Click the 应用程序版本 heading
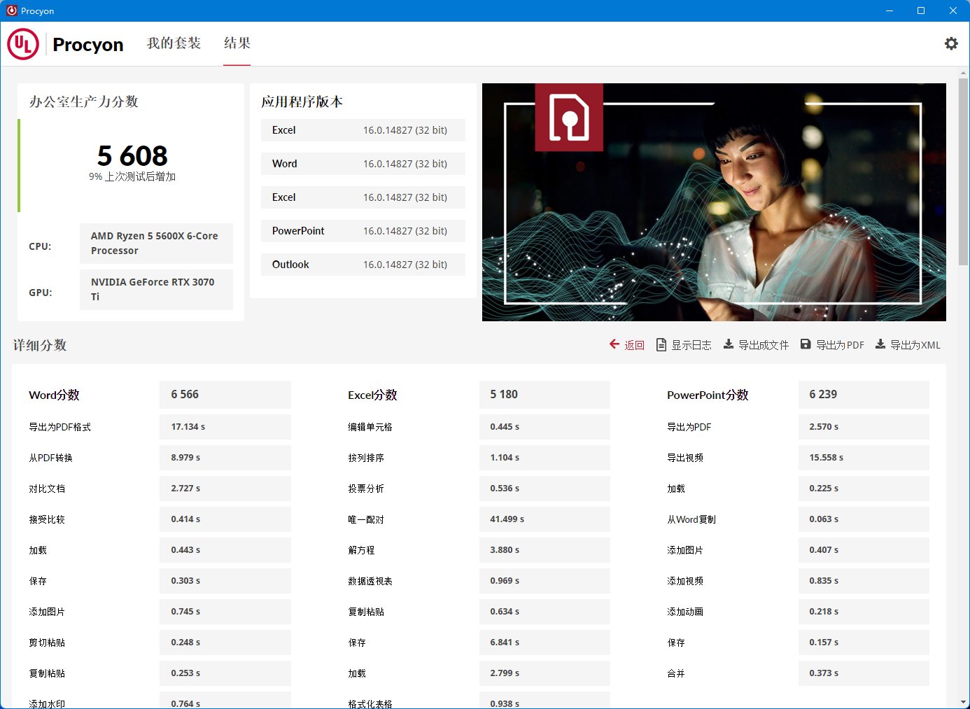 point(302,101)
